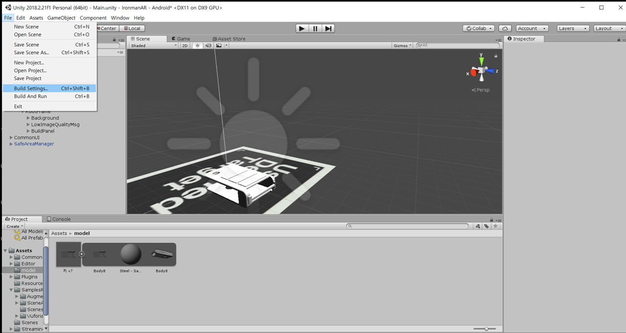This screenshot has height=333, width=626.
Task: Open the Asset Store tab
Action: [229, 39]
